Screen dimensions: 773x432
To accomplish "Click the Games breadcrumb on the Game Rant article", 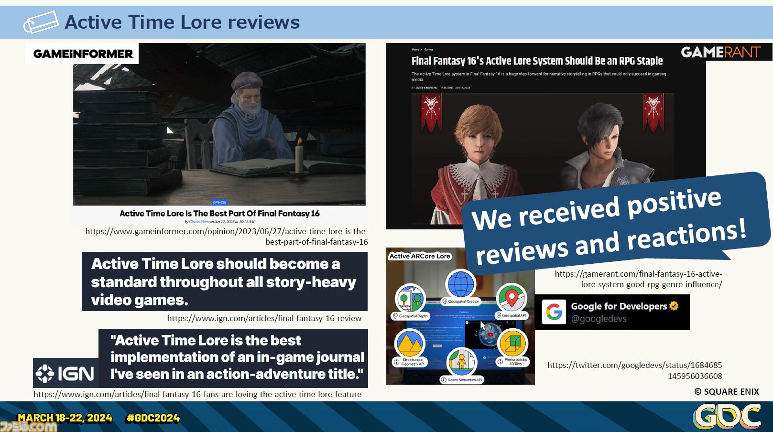I will tap(429, 50).
